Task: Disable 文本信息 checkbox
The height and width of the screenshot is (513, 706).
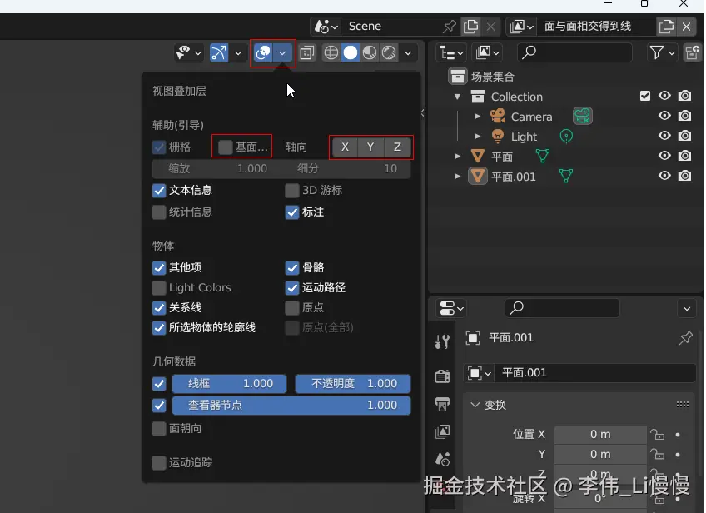Action: coord(159,190)
